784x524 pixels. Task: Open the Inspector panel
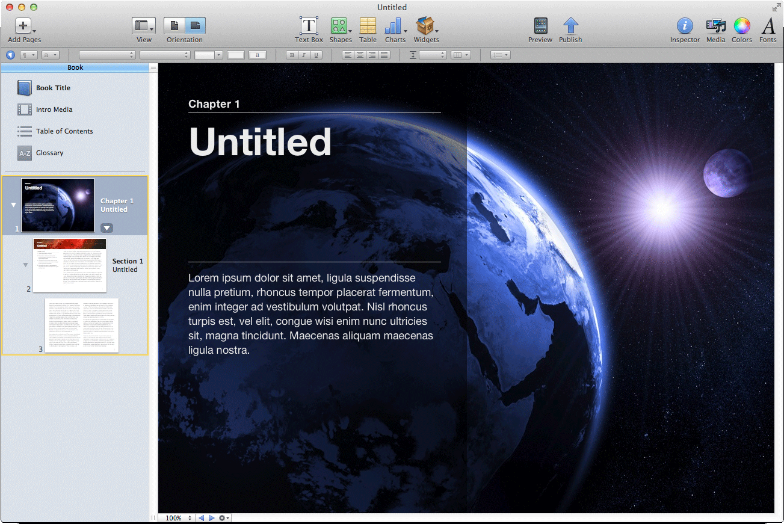point(685,26)
